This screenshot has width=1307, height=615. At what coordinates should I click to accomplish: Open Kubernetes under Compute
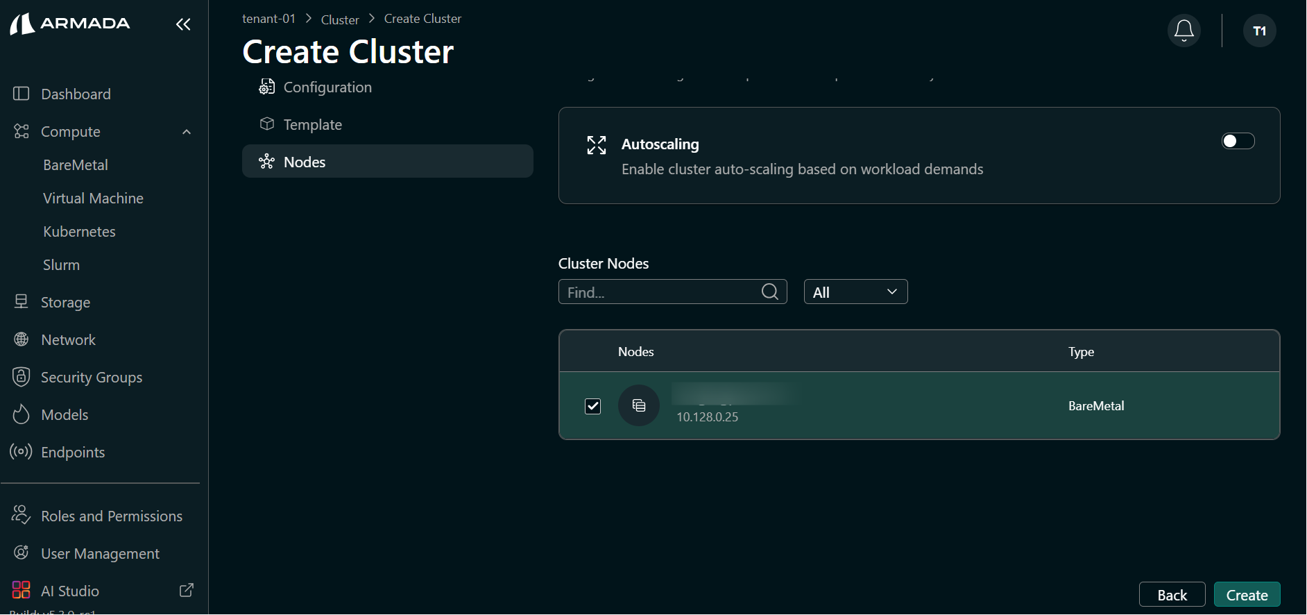coord(79,232)
